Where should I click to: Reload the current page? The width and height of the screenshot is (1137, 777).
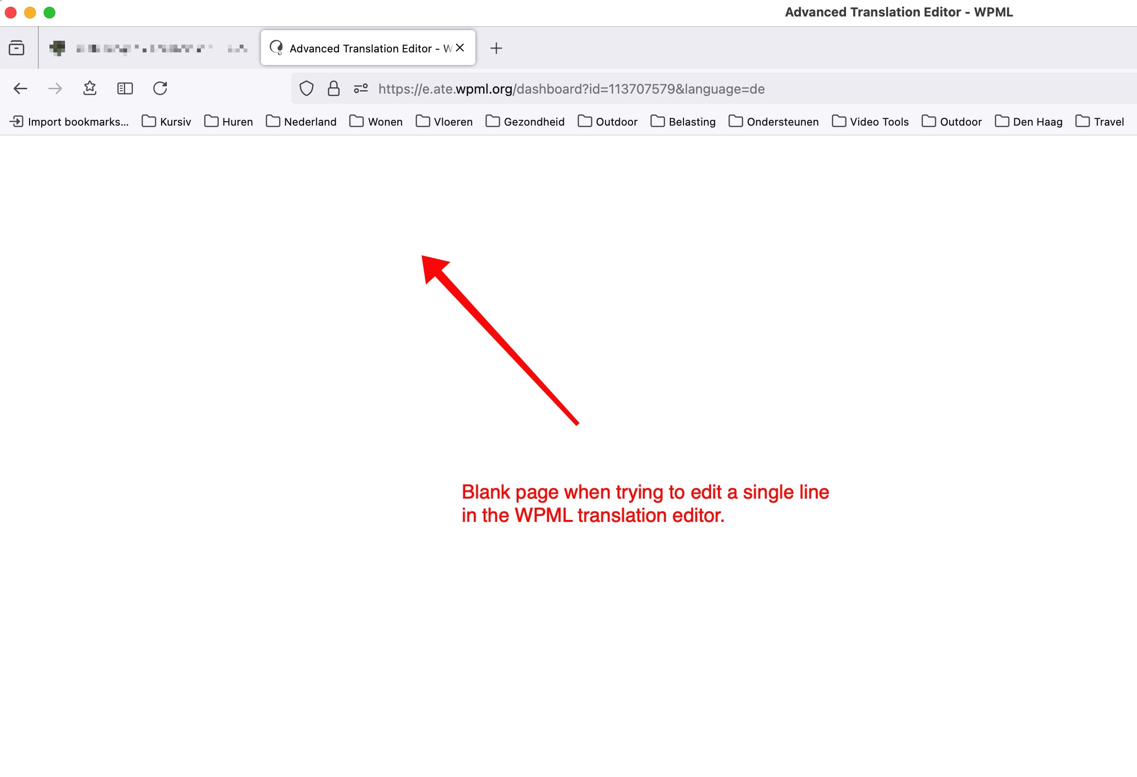[x=160, y=89]
